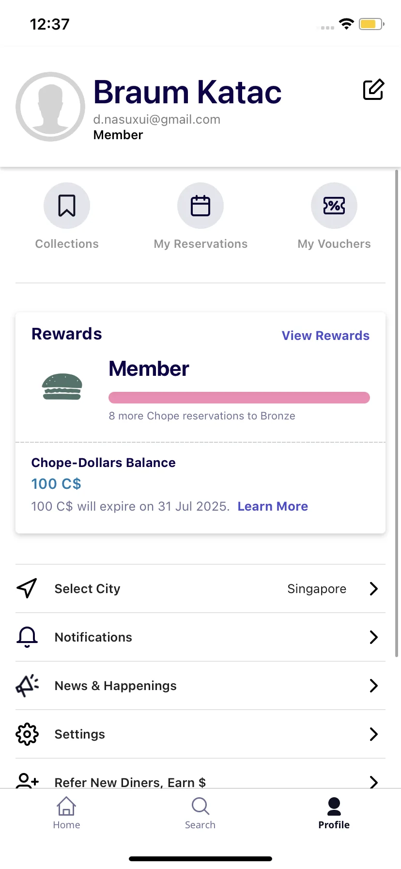This screenshot has width=401, height=869.
Task: Tap the edit profile pencil icon
Action: (373, 90)
